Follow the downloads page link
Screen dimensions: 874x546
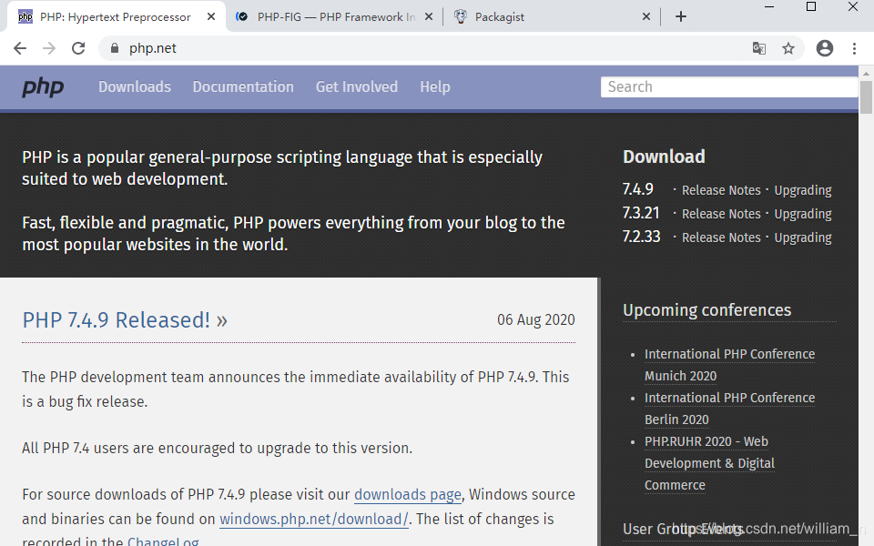click(x=407, y=494)
